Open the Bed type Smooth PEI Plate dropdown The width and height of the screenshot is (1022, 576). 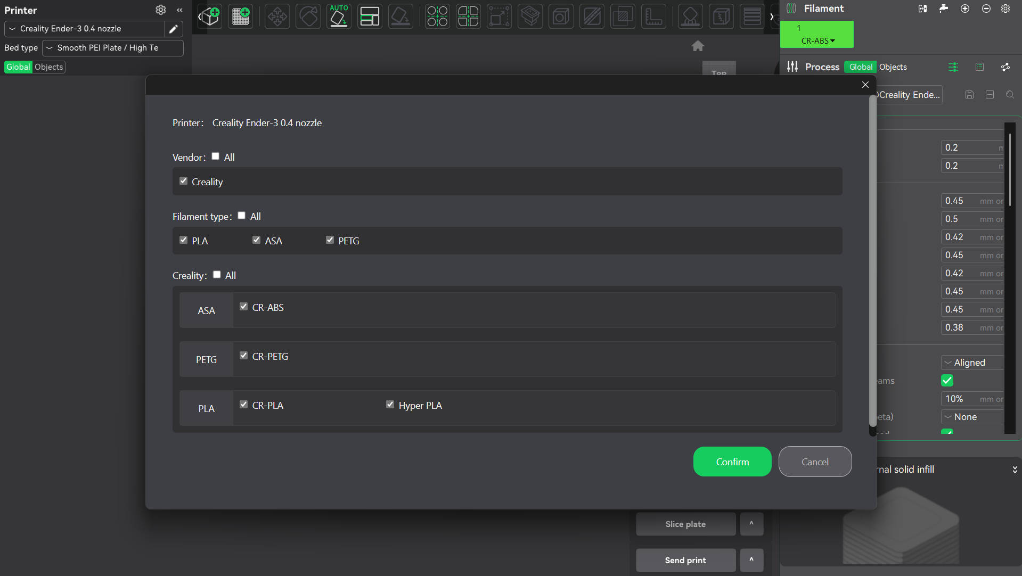tap(113, 48)
